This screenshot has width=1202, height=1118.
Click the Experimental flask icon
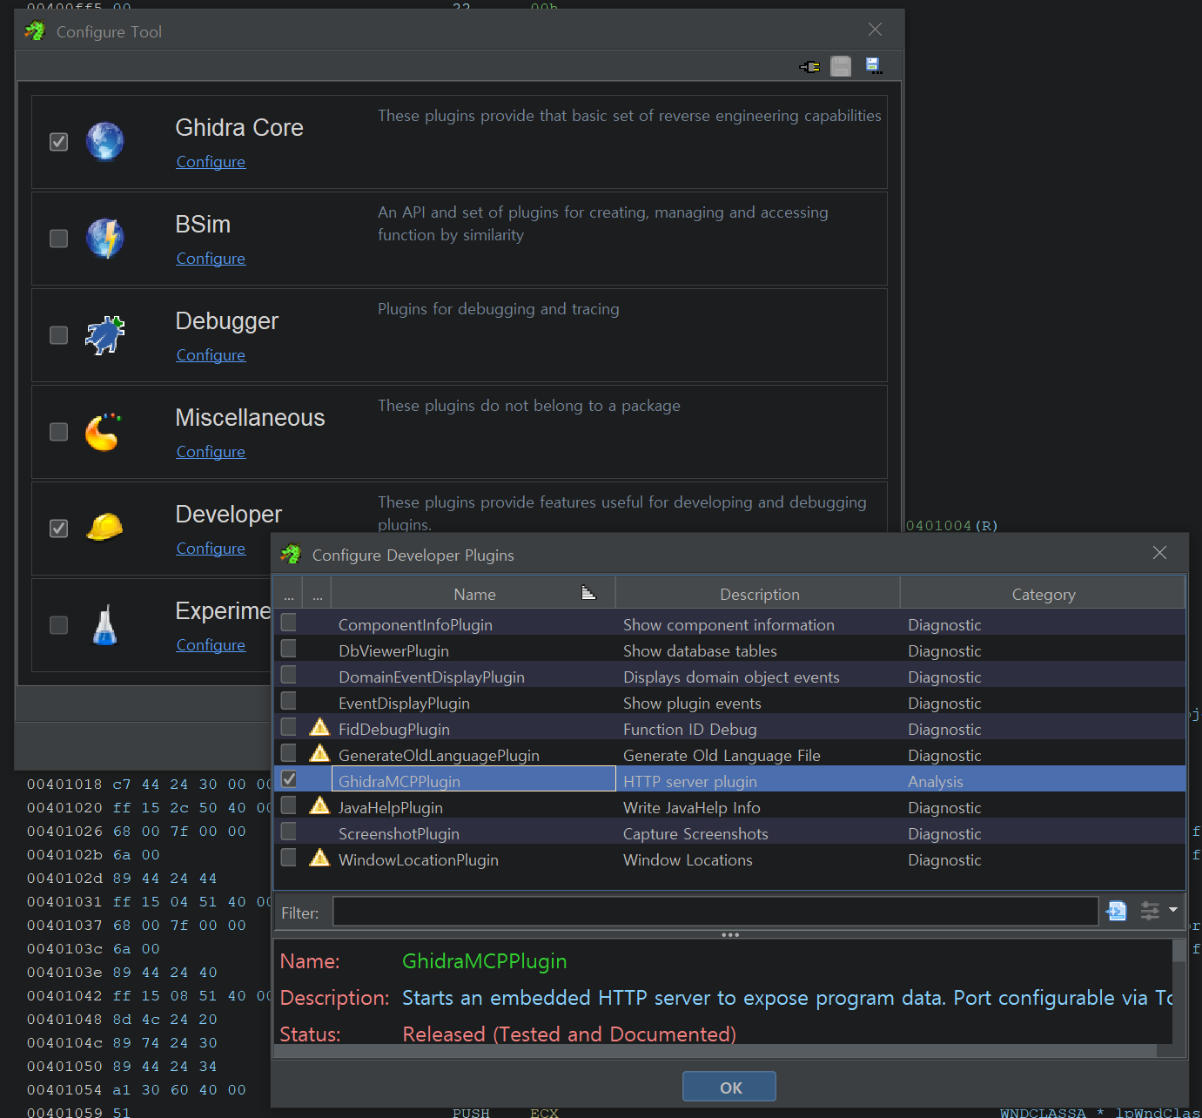pyautogui.click(x=105, y=624)
